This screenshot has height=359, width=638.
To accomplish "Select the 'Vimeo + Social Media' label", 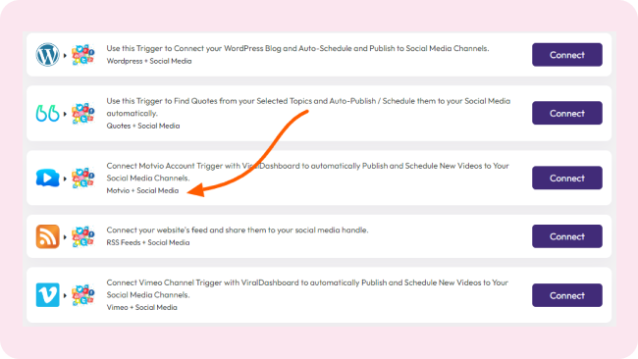I will [x=141, y=307].
